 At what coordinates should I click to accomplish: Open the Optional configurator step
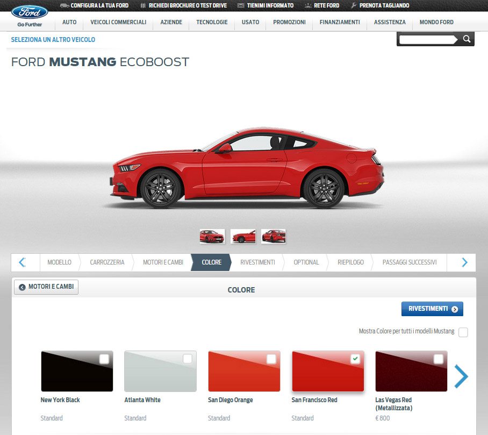click(306, 262)
